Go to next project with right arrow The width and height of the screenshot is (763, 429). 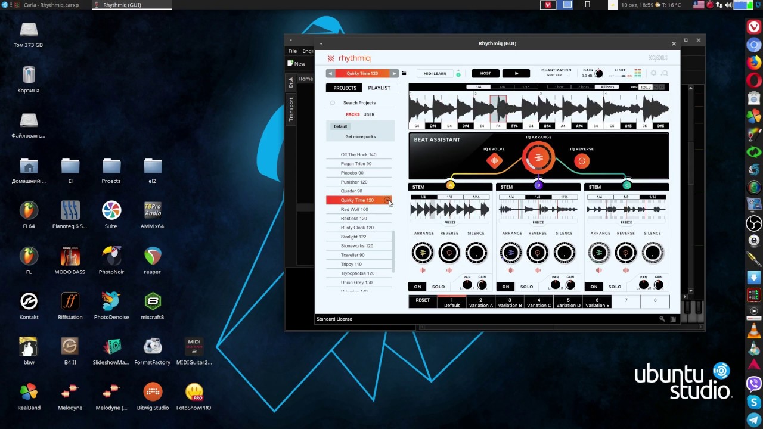394,73
